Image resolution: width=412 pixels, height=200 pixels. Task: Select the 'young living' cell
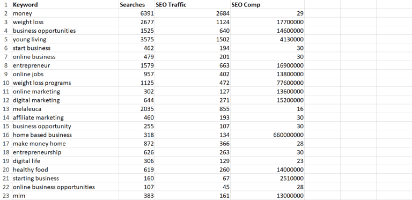point(65,39)
